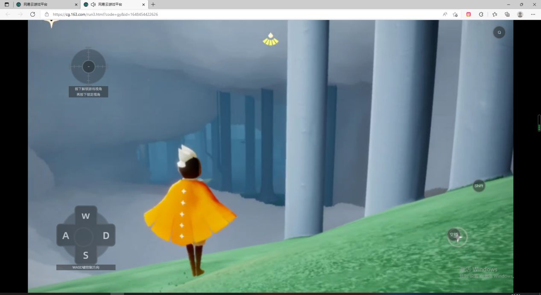Click the W forward movement key
This screenshot has width=541, height=295.
click(x=86, y=216)
